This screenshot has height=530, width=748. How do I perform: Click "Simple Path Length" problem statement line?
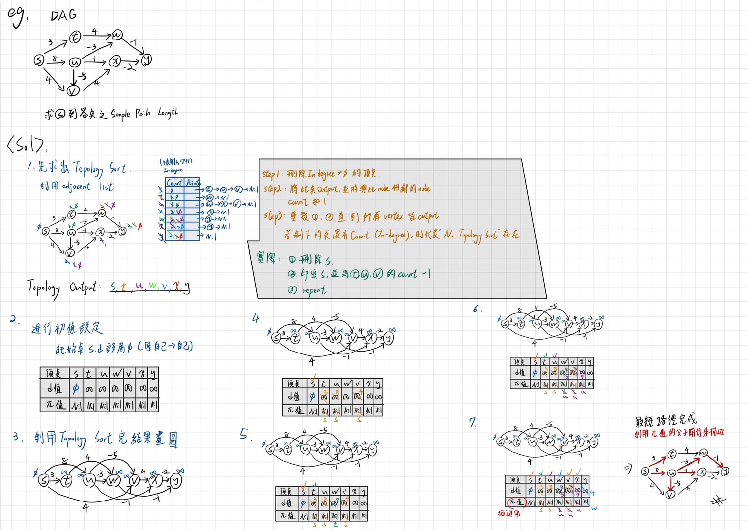(111, 114)
